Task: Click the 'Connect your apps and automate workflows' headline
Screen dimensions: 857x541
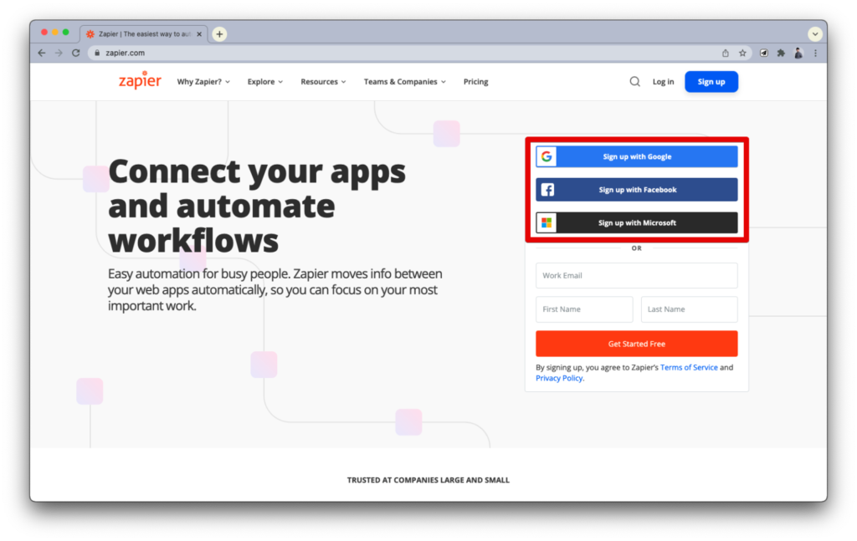Action: point(257,206)
